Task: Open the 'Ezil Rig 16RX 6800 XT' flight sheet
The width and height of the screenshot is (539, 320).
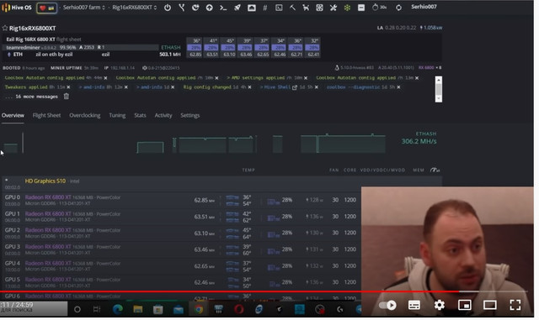Action: click(x=30, y=39)
